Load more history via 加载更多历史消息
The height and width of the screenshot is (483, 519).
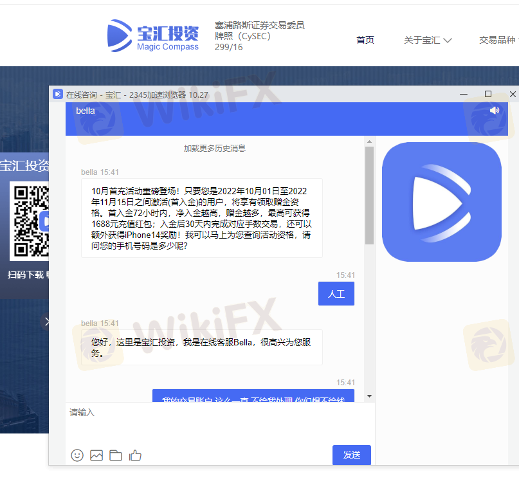215,149
